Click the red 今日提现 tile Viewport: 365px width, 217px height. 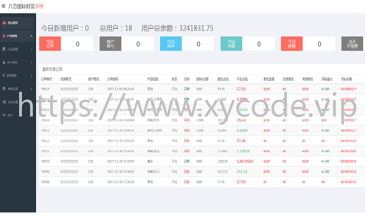[x=292, y=43]
